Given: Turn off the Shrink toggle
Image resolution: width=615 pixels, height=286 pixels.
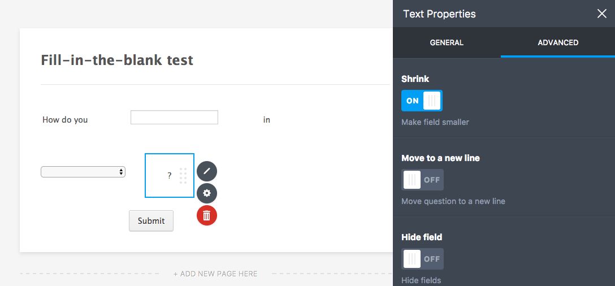Looking at the screenshot, I should pos(422,101).
